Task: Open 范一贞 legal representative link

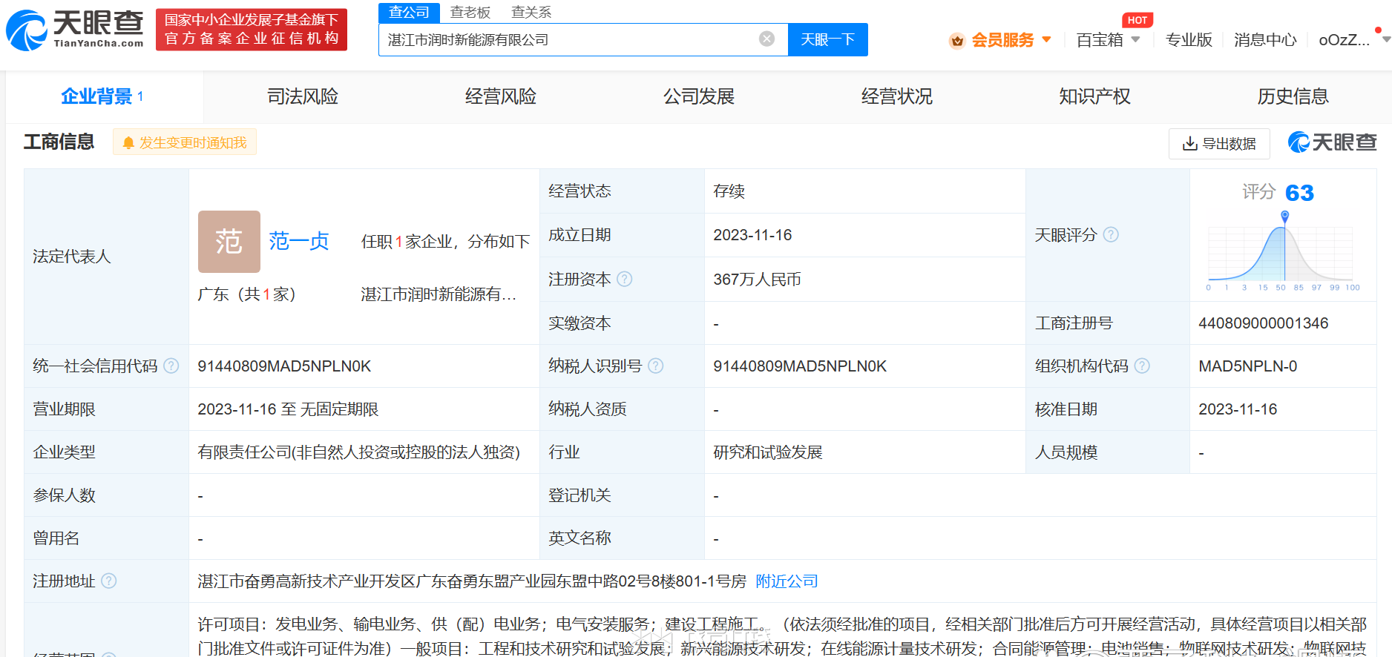Action: 299,241
